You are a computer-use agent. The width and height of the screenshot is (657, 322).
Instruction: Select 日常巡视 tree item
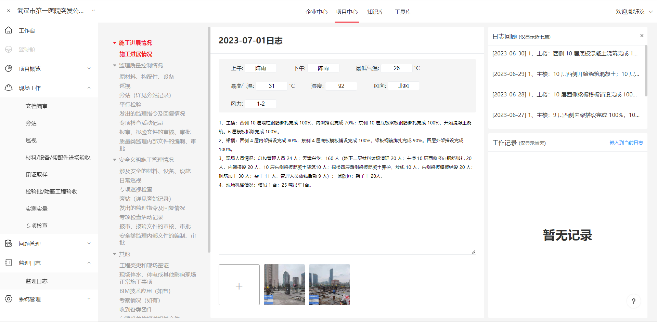130,180
